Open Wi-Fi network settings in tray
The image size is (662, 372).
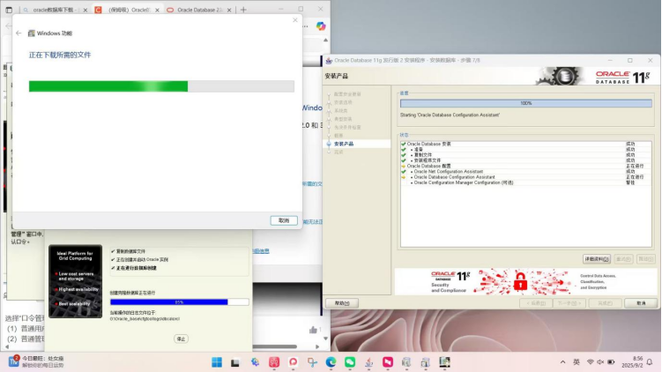(x=591, y=362)
